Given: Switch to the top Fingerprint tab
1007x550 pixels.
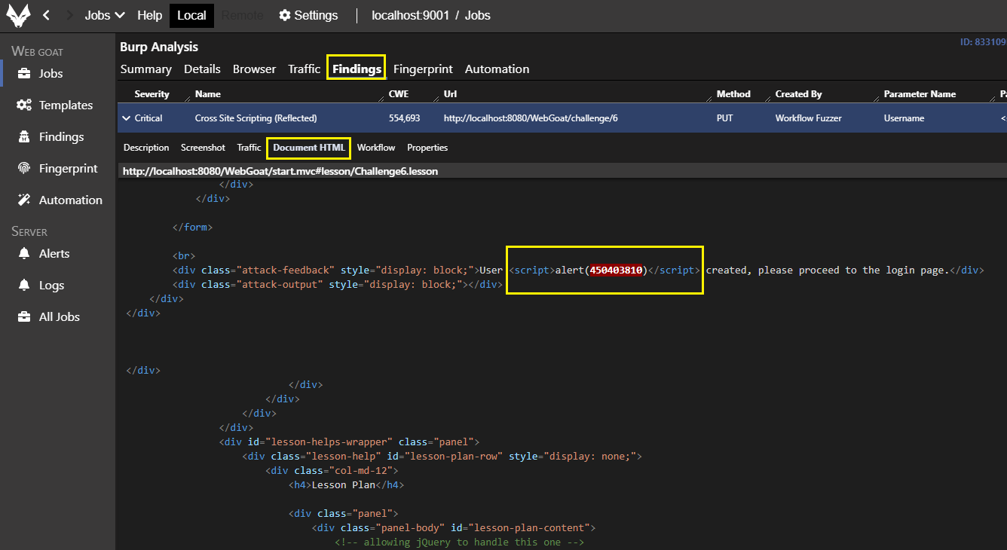Looking at the screenshot, I should tap(423, 69).
